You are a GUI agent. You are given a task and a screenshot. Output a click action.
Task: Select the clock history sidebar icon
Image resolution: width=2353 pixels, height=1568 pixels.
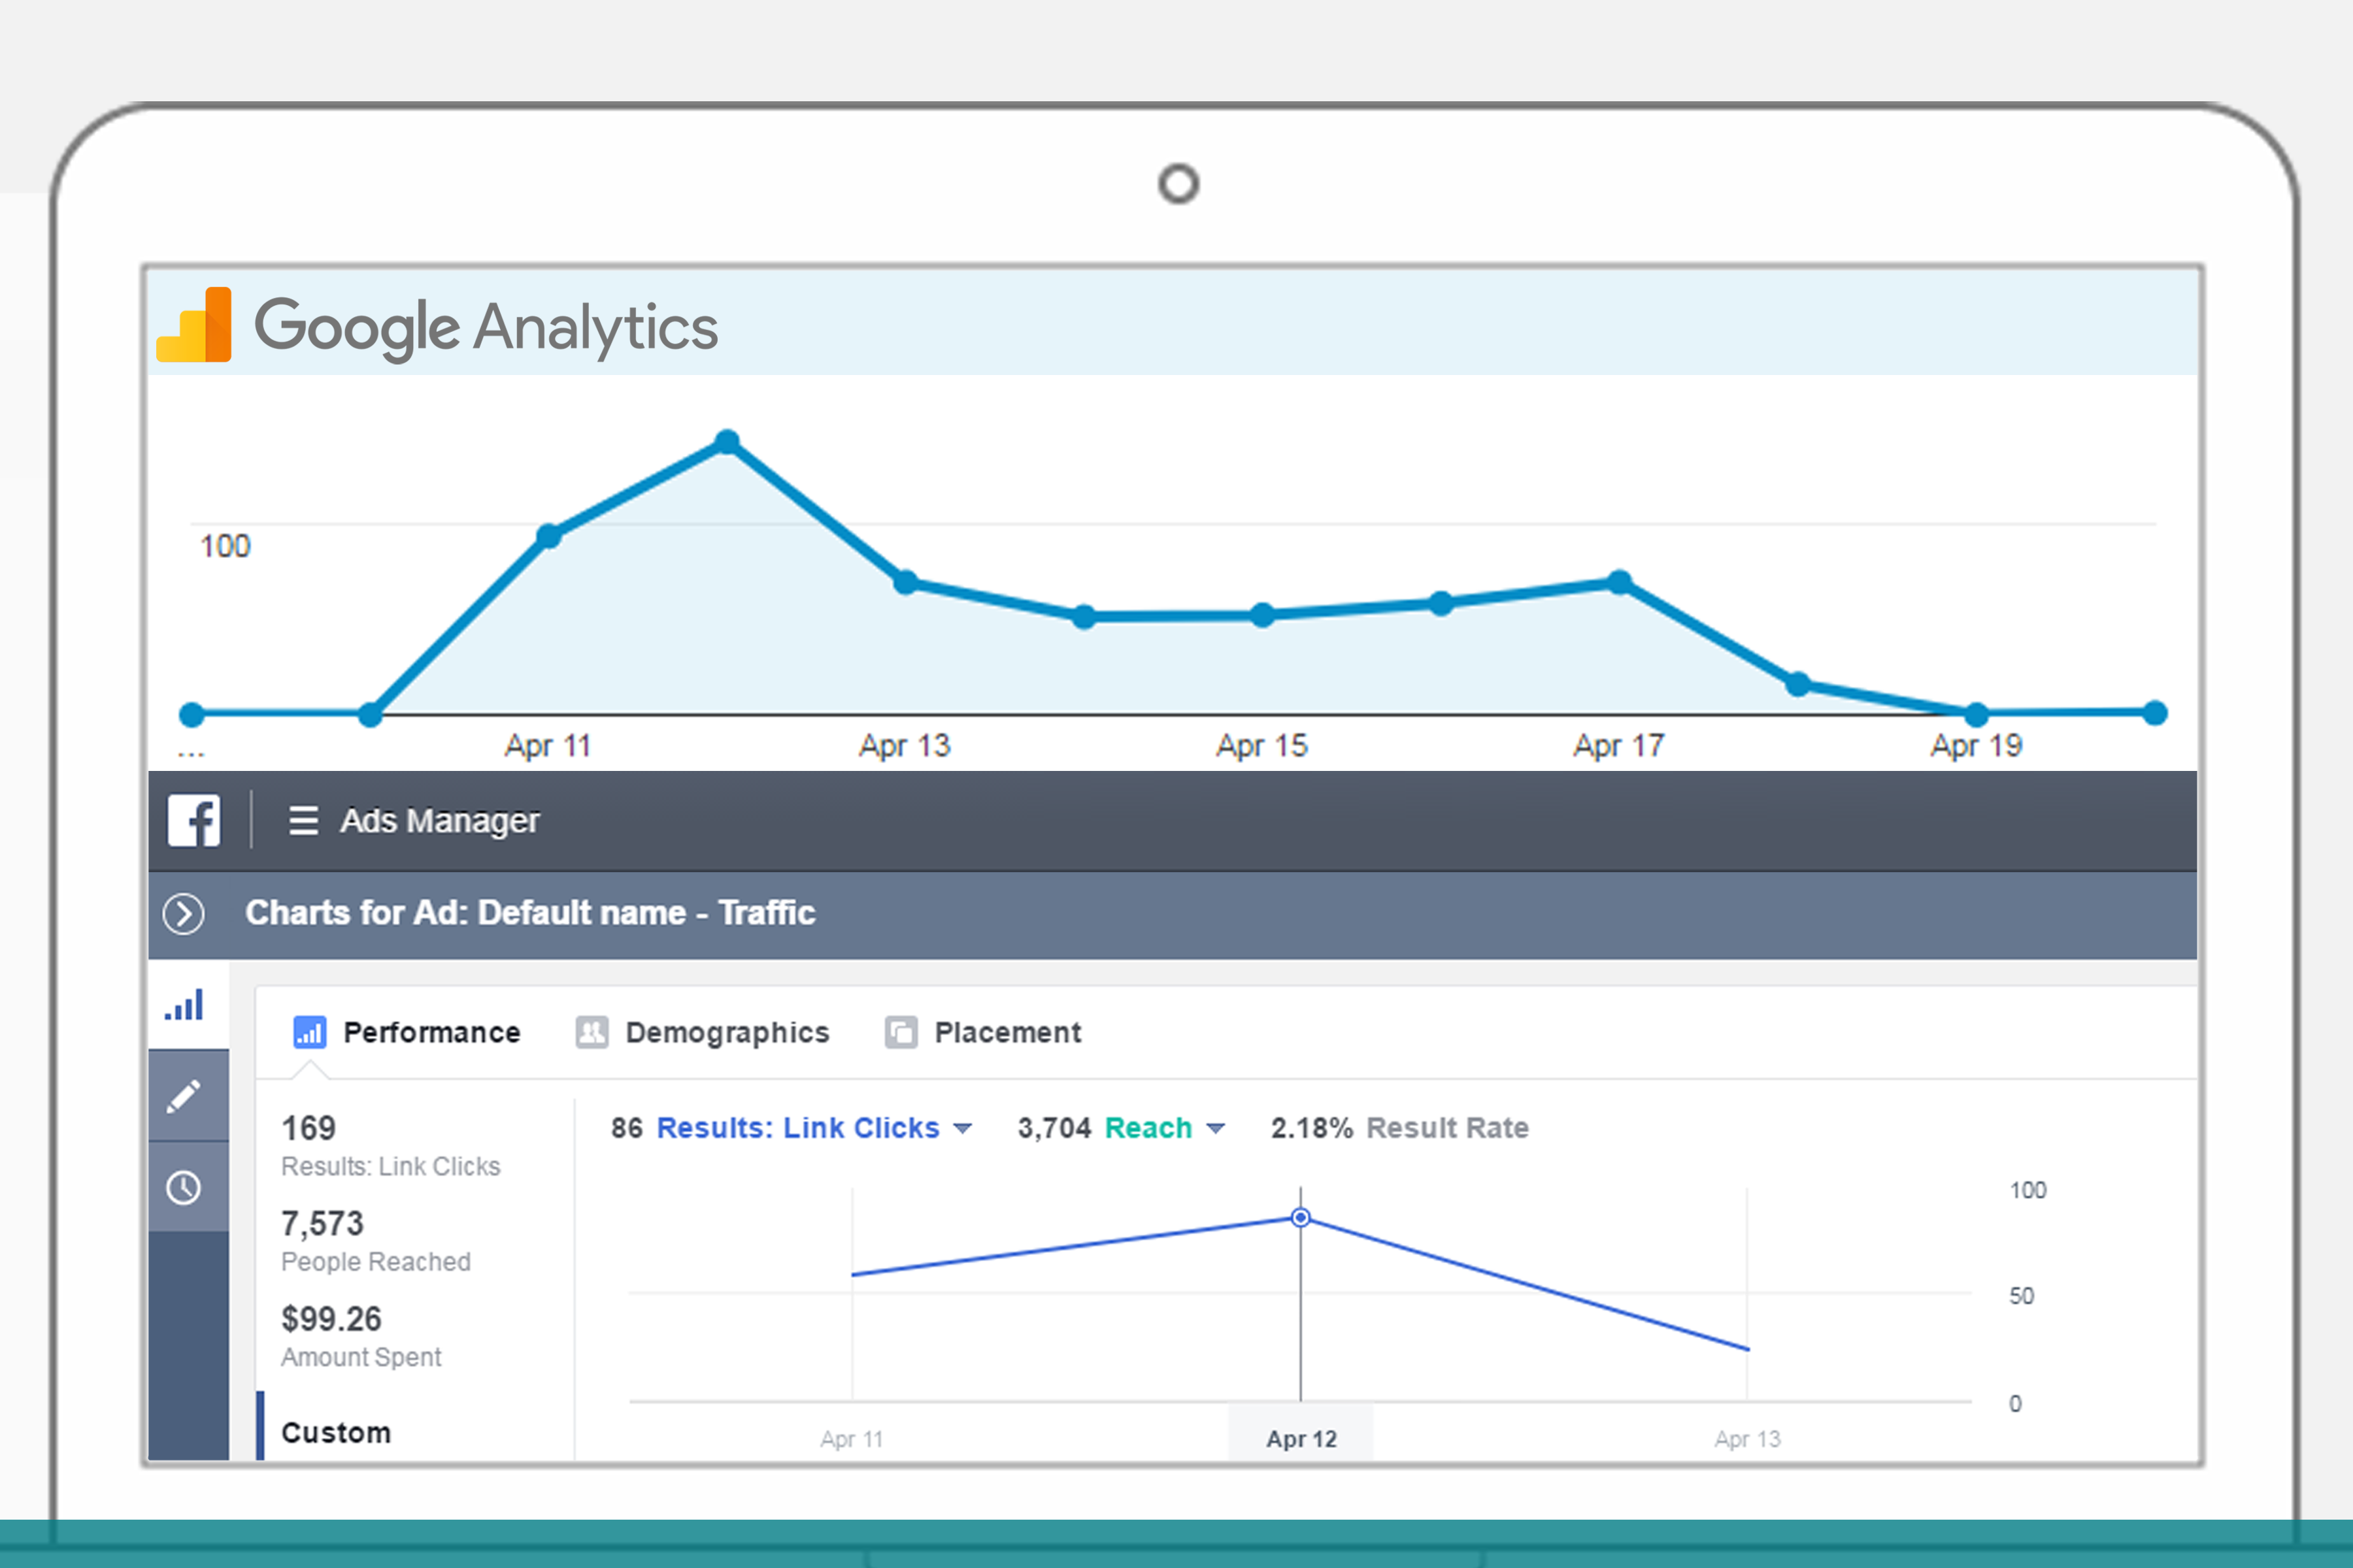coord(184,1188)
